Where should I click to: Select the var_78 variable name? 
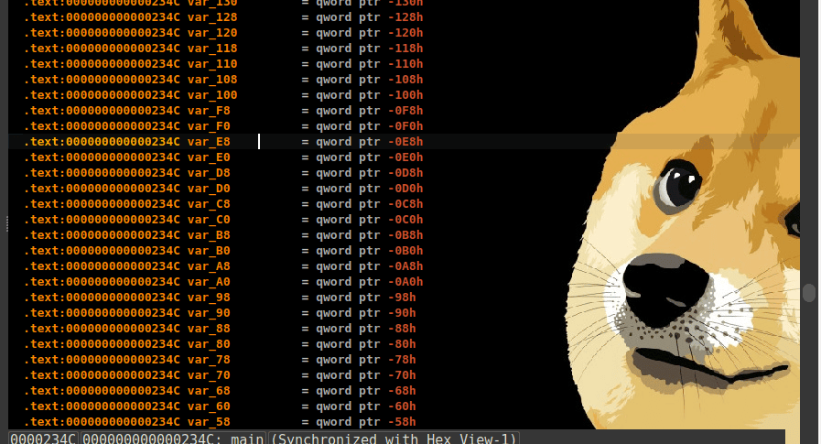click(x=209, y=360)
